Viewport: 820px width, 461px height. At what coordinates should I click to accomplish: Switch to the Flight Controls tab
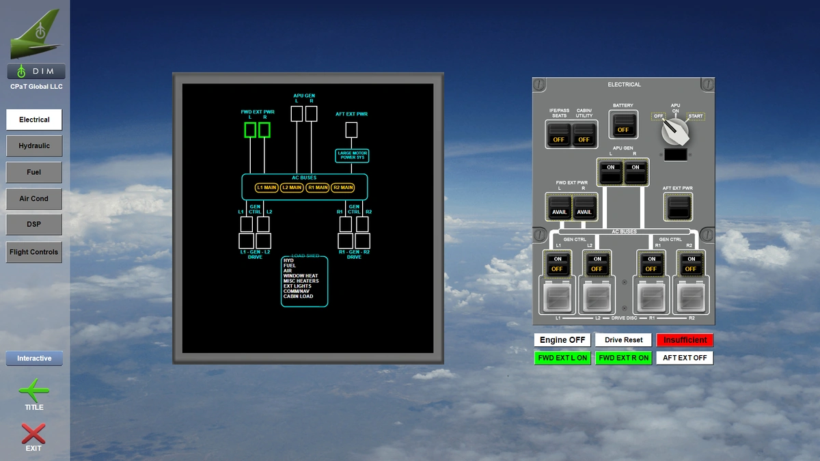point(34,252)
